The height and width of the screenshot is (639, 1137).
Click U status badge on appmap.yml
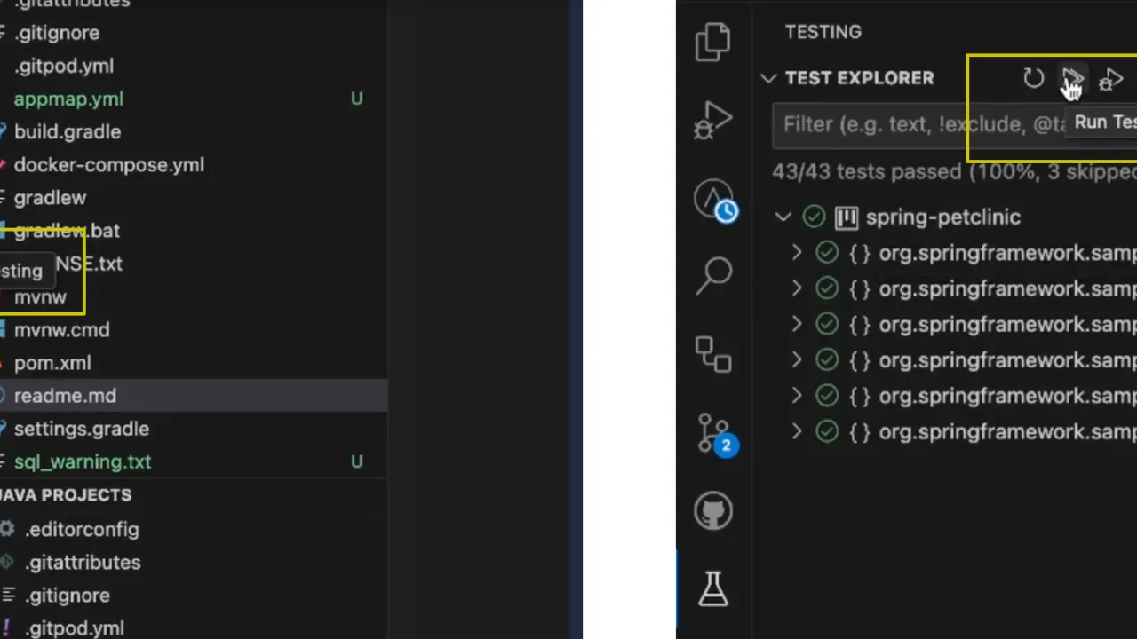[356, 99]
